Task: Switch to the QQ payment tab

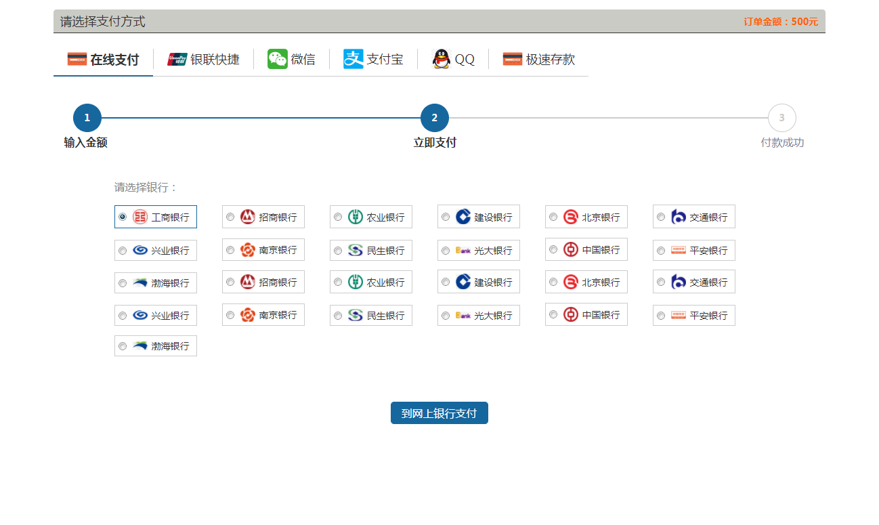Action: (453, 60)
